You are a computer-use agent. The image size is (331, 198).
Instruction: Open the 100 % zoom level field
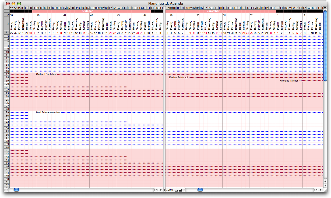(x=170, y=190)
